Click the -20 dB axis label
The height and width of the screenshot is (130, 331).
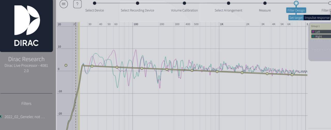[x=59, y=113]
